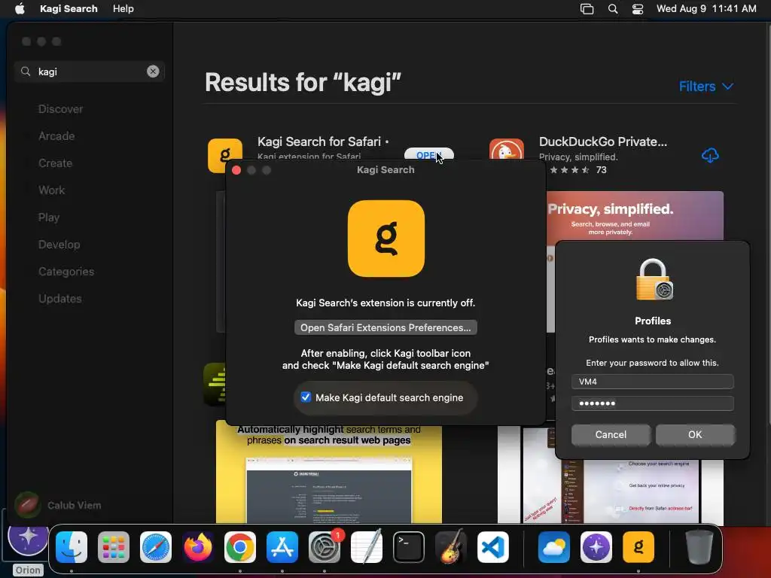Clear the kagi search field
This screenshot has height=578, width=771.
[x=153, y=71]
